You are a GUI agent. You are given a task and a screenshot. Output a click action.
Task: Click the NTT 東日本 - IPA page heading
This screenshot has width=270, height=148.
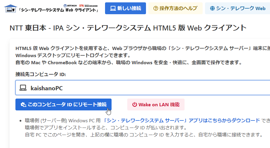tap(128, 28)
